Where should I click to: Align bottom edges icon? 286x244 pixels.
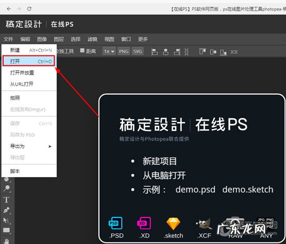pyautogui.click(x=224, y=52)
